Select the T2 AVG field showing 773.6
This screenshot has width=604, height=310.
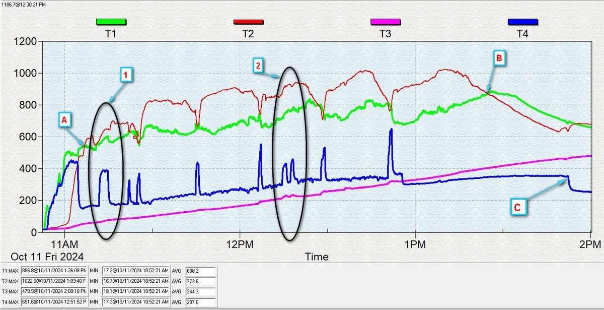coord(200,281)
